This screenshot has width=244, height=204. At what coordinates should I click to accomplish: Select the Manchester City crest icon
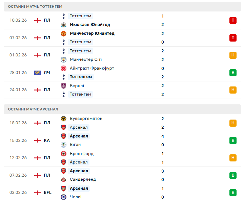tap(63, 59)
